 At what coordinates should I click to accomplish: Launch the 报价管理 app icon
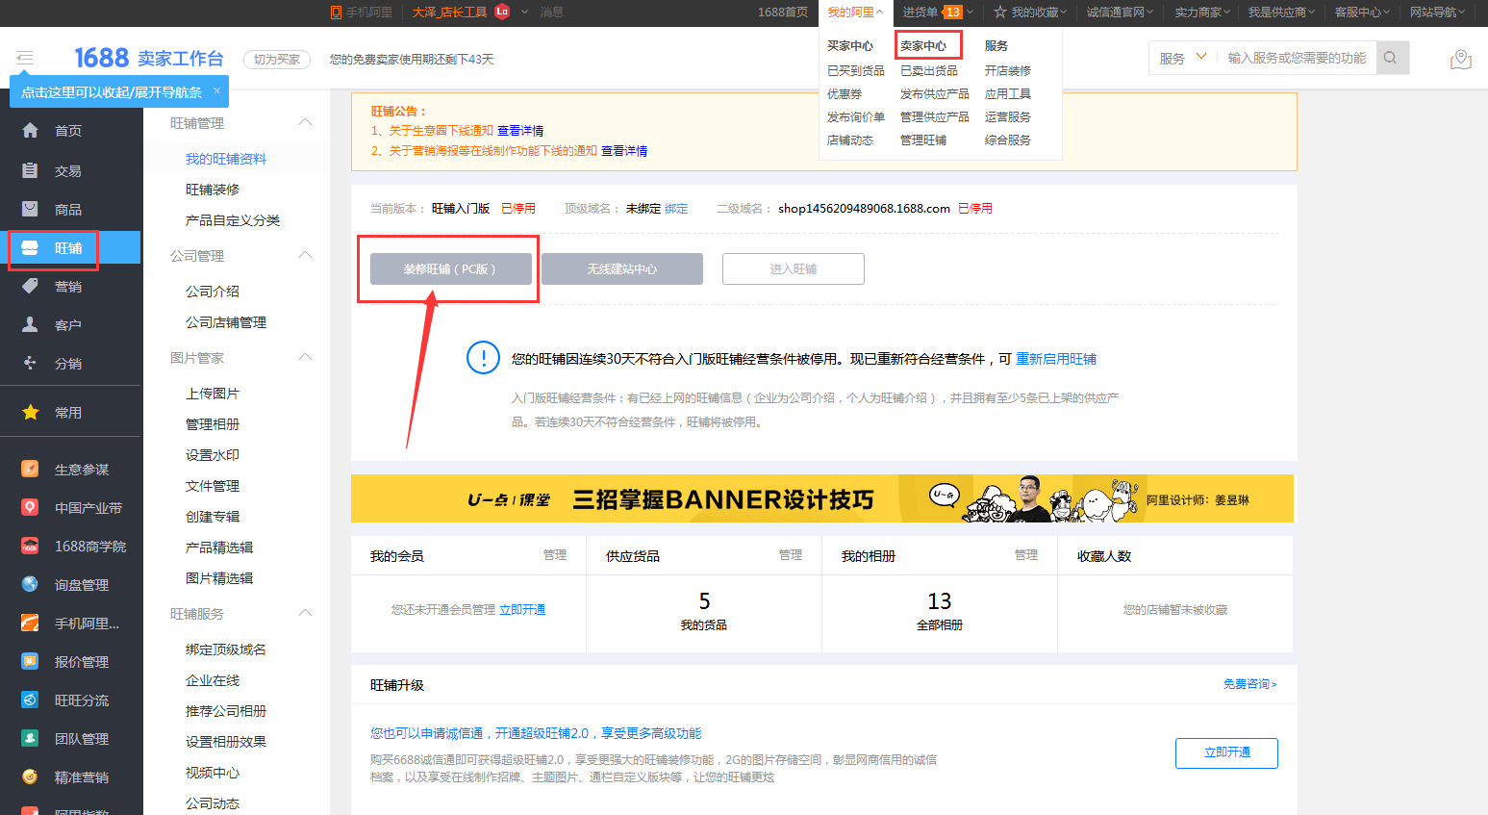tap(31, 661)
